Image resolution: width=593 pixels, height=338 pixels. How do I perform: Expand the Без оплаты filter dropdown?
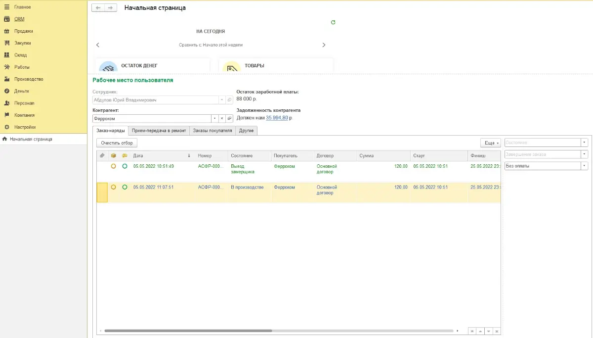[585, 166]
